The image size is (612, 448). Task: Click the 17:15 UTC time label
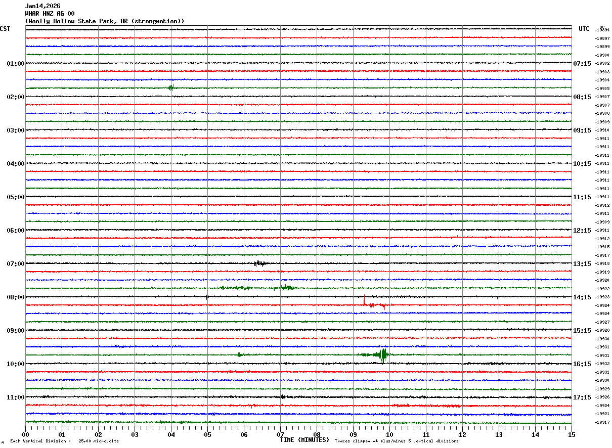pyautogui.click(x=582, y=397)
